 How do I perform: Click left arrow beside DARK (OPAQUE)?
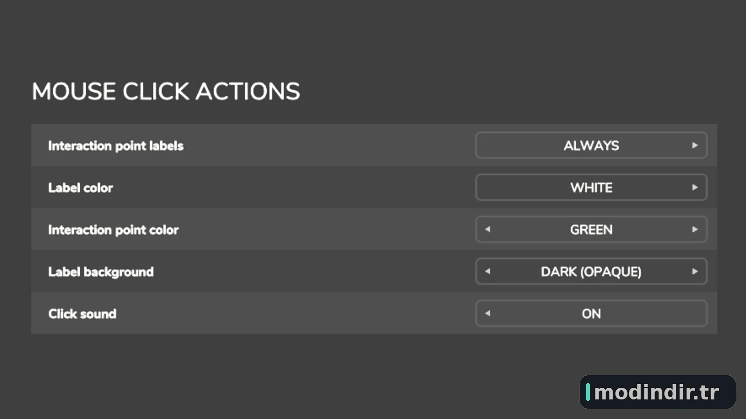(488, 271)
